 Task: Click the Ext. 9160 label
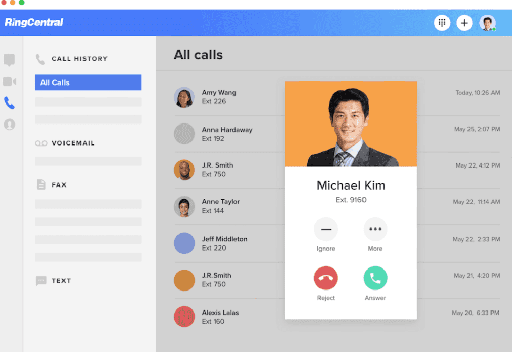(351, 200)
